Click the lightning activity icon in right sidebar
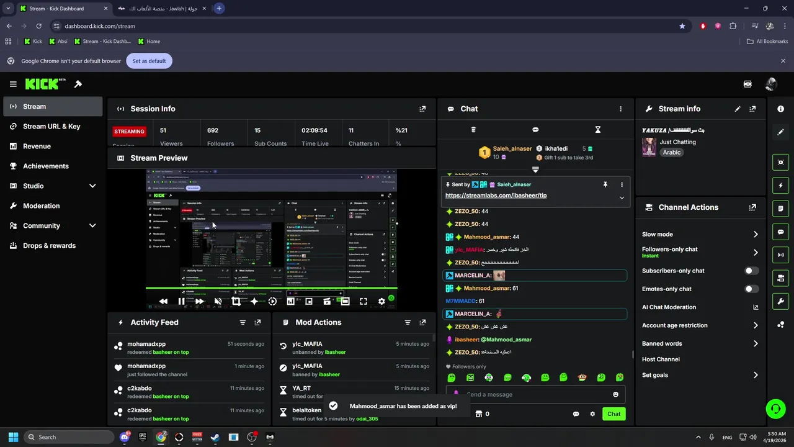This screenshot has width=794, height=447. (x=780, y=186)
